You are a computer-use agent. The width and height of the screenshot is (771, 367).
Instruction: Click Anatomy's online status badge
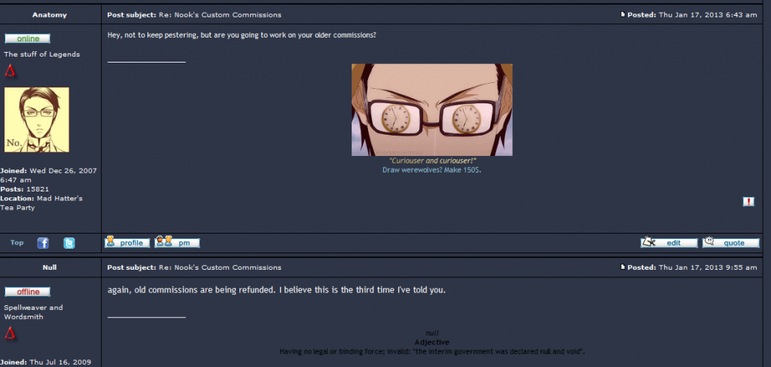coord(28,39)
